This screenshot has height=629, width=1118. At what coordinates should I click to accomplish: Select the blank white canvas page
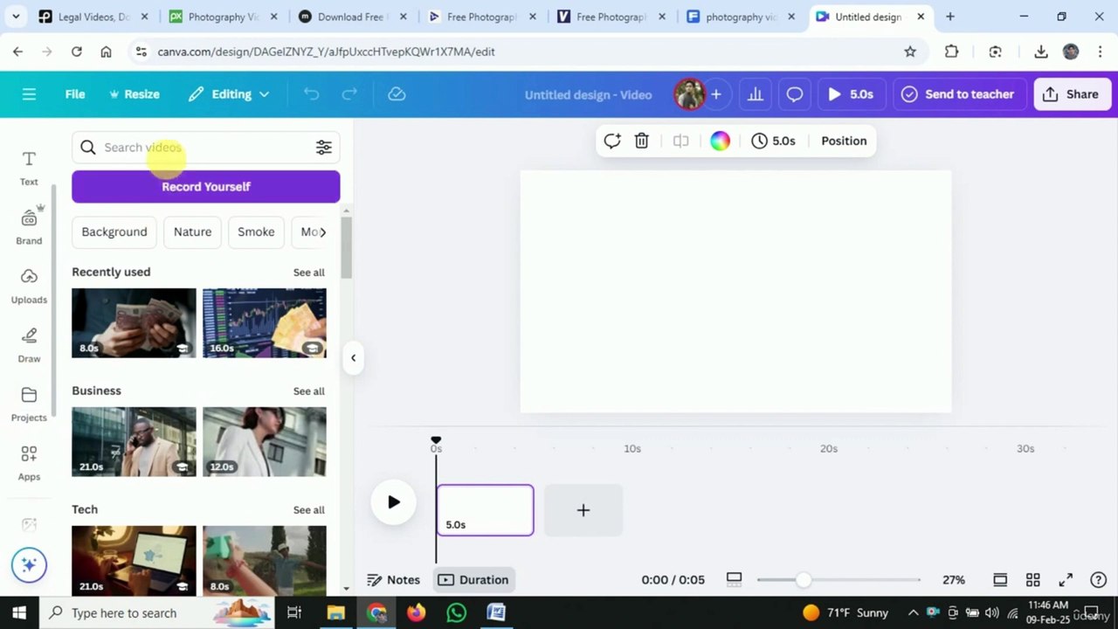(735, 292)
